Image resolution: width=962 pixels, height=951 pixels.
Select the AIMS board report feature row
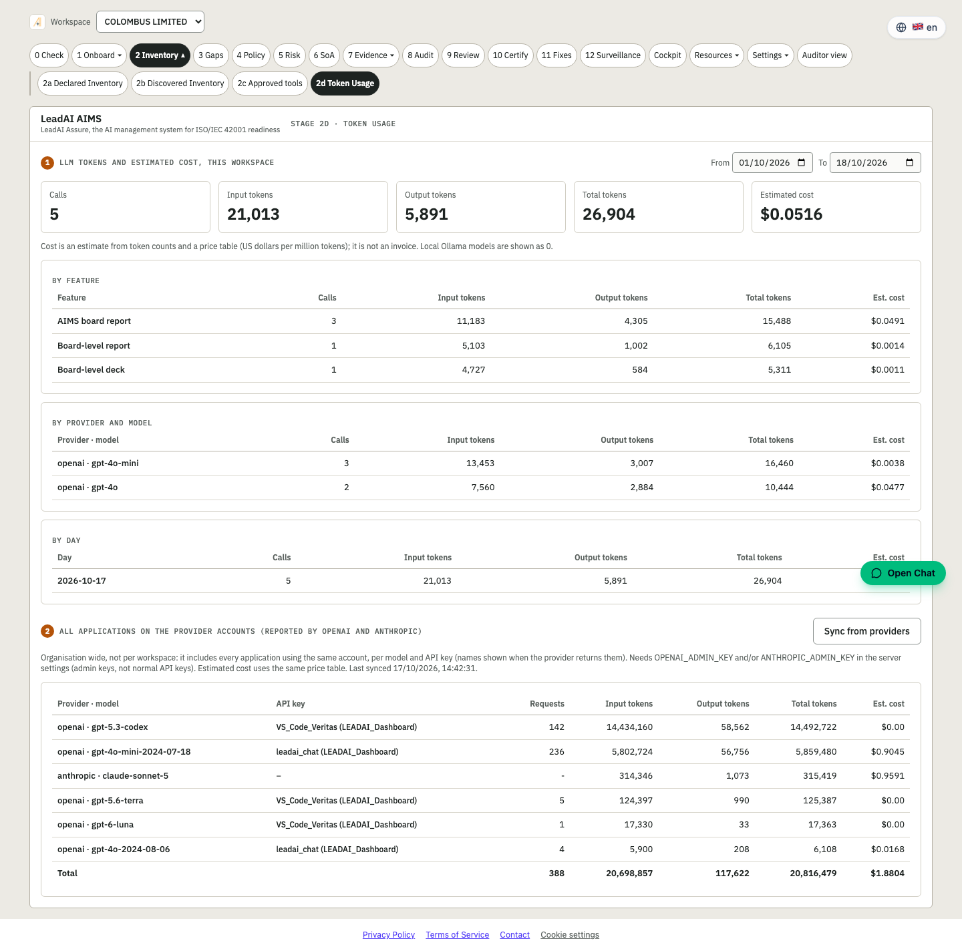[x=481, y=321]
